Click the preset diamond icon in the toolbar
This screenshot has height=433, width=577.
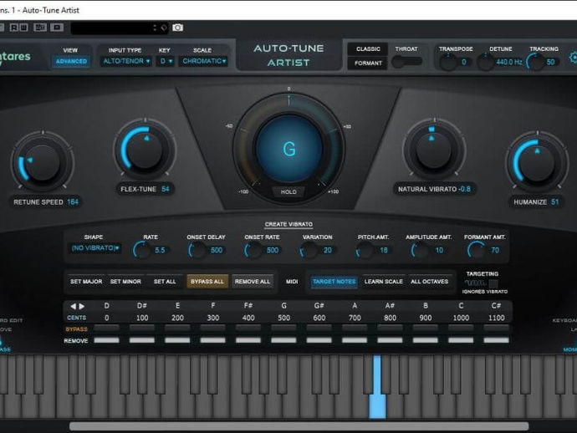164,28
